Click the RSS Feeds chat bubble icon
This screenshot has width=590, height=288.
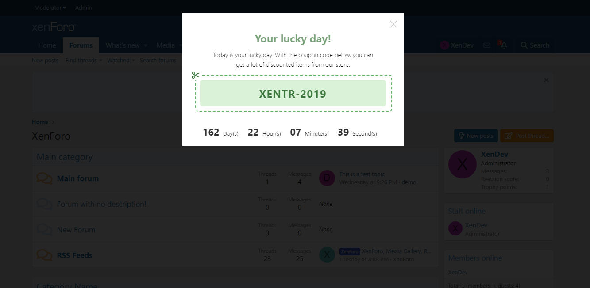click(44, 255)
